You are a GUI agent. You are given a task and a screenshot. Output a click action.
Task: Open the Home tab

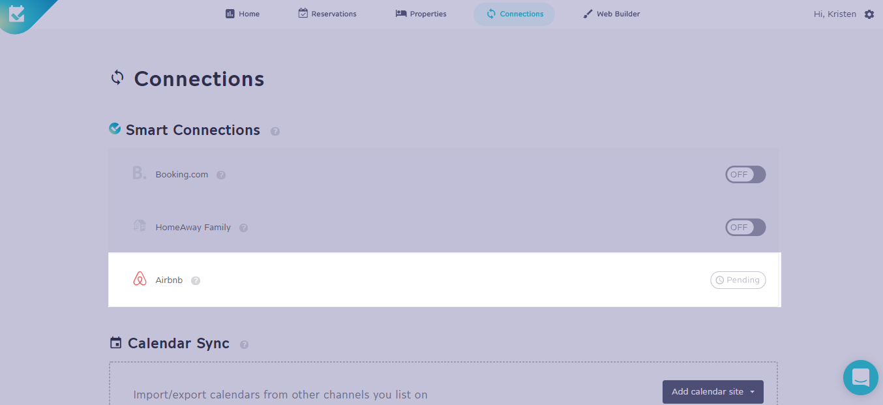click(x=243, y=14)
